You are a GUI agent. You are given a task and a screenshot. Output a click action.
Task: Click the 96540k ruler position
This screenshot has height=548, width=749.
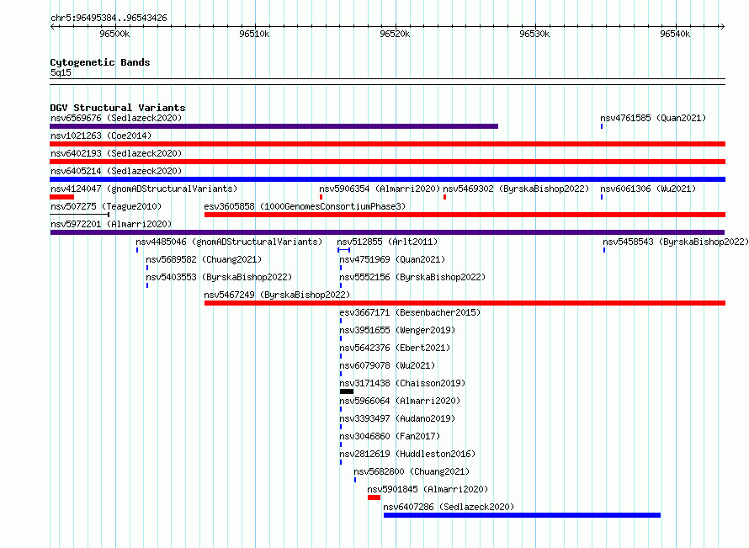pos(676,34)
